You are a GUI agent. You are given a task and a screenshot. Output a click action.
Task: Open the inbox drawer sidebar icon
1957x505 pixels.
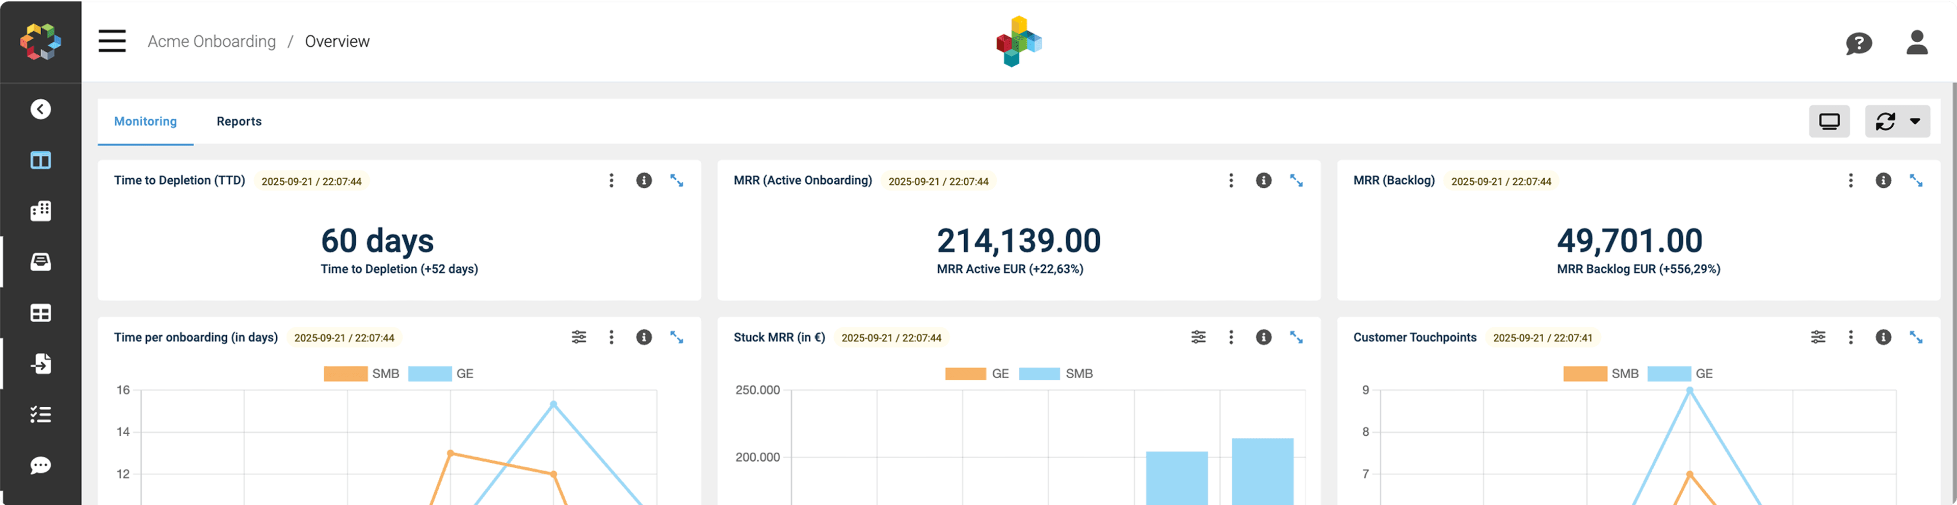pos(41,262)
